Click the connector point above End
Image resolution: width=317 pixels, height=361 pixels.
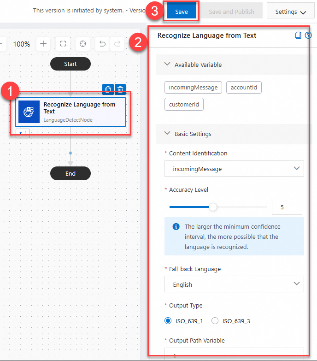tap(70, 153)
